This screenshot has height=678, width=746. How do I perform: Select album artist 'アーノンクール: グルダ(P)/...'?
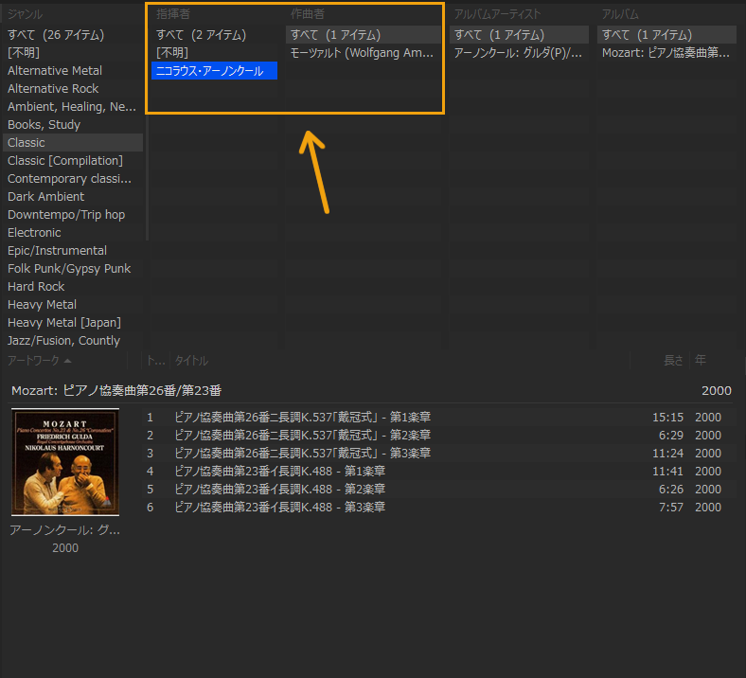(x=519, y=53)
